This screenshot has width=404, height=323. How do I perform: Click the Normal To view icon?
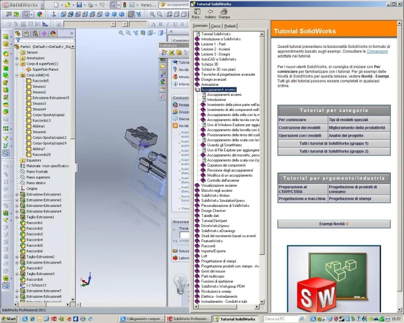click(54, 15)
